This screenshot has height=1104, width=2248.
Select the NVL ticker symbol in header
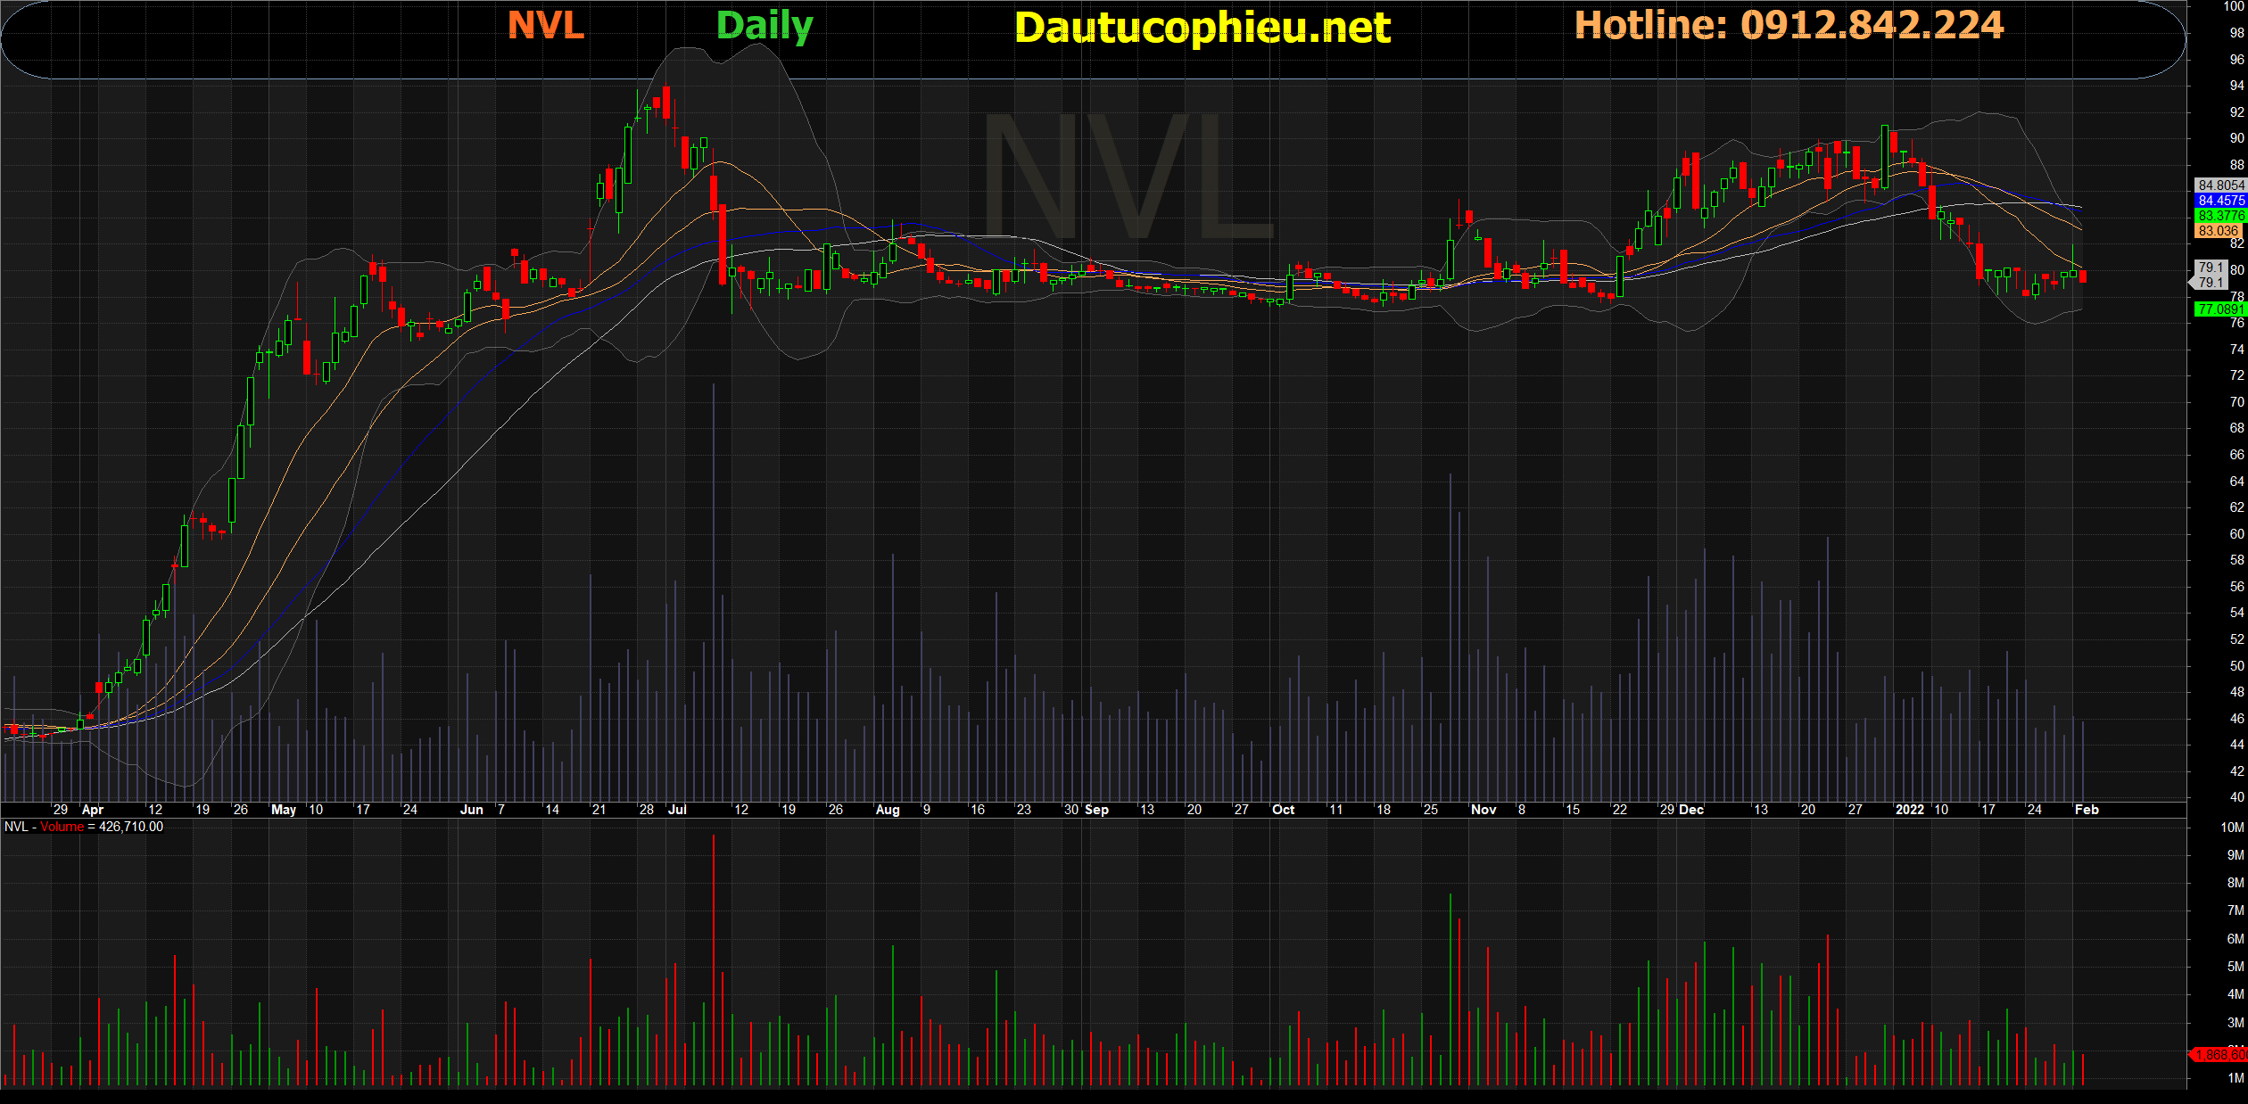coord(545,25)
